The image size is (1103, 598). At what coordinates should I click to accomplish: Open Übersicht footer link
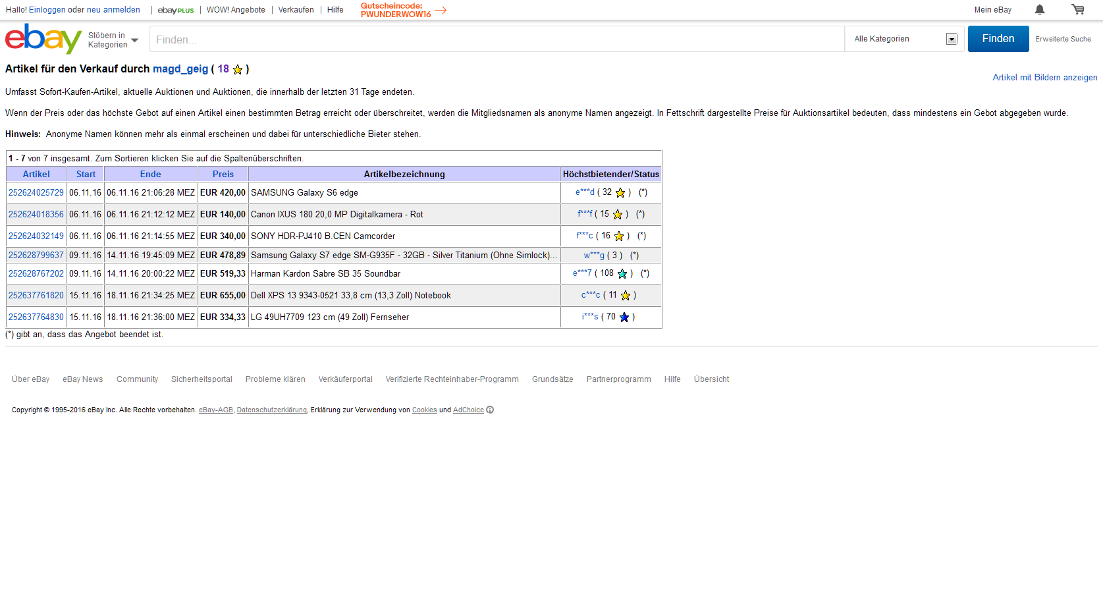(x=712, y=379)
